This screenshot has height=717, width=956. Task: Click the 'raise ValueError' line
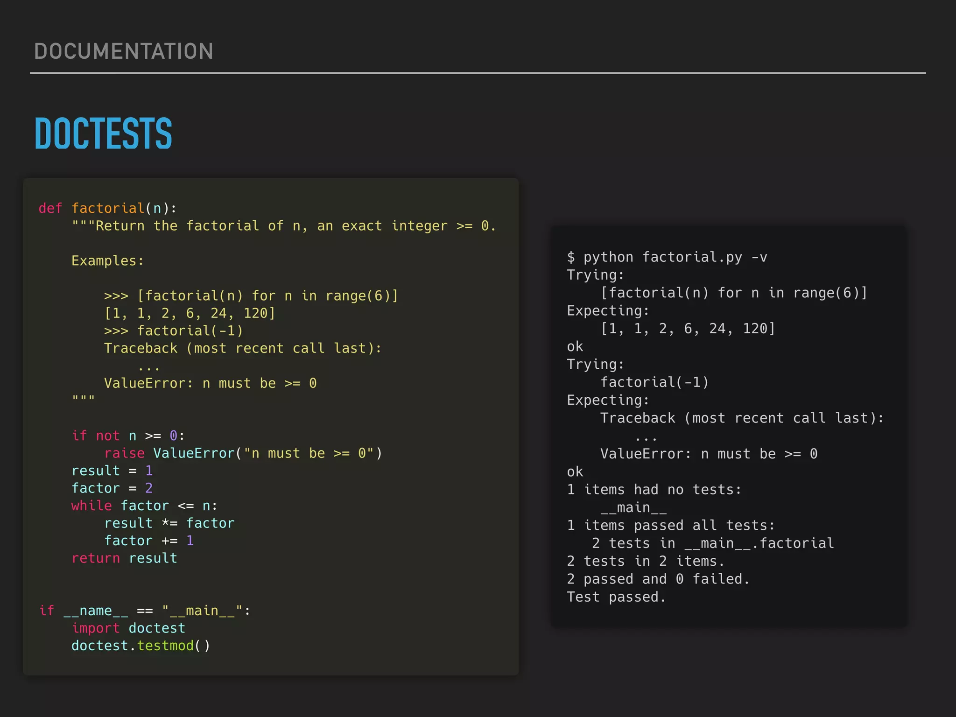[243, 453]
